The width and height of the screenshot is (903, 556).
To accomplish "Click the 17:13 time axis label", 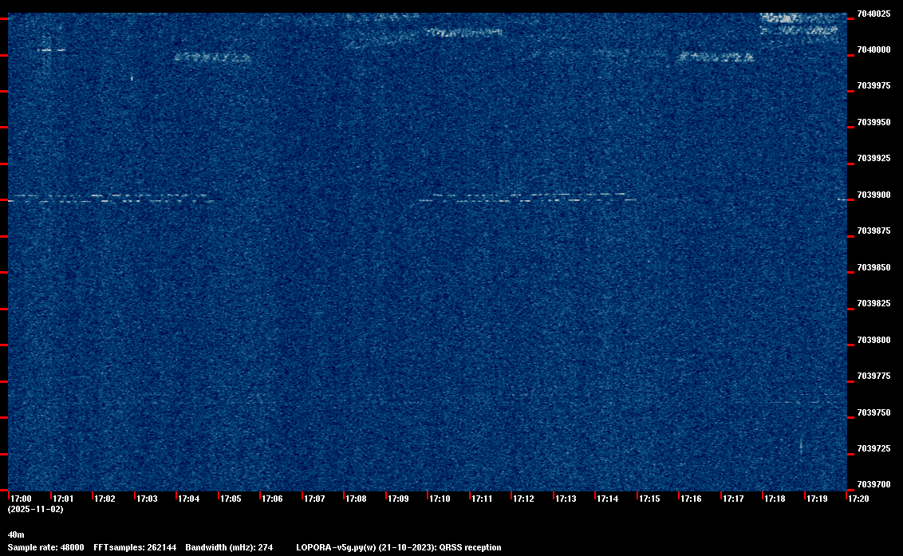I will pyautogui.click(x=566, y=499).
